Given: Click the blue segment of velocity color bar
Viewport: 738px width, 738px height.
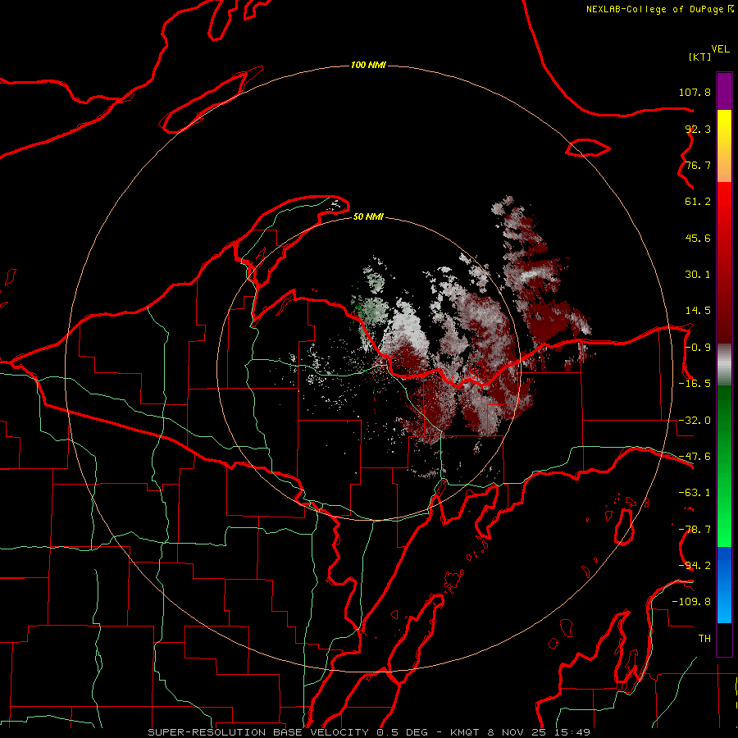Looking at the screenshot, I should coord(724,585).
